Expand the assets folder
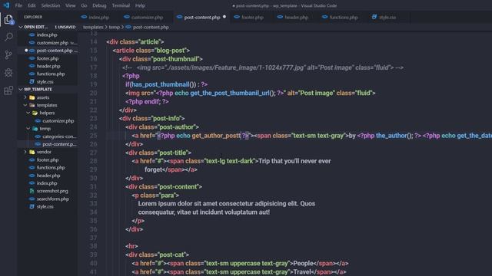This screenshot has height=276, width=492. [x=43, y=97]
